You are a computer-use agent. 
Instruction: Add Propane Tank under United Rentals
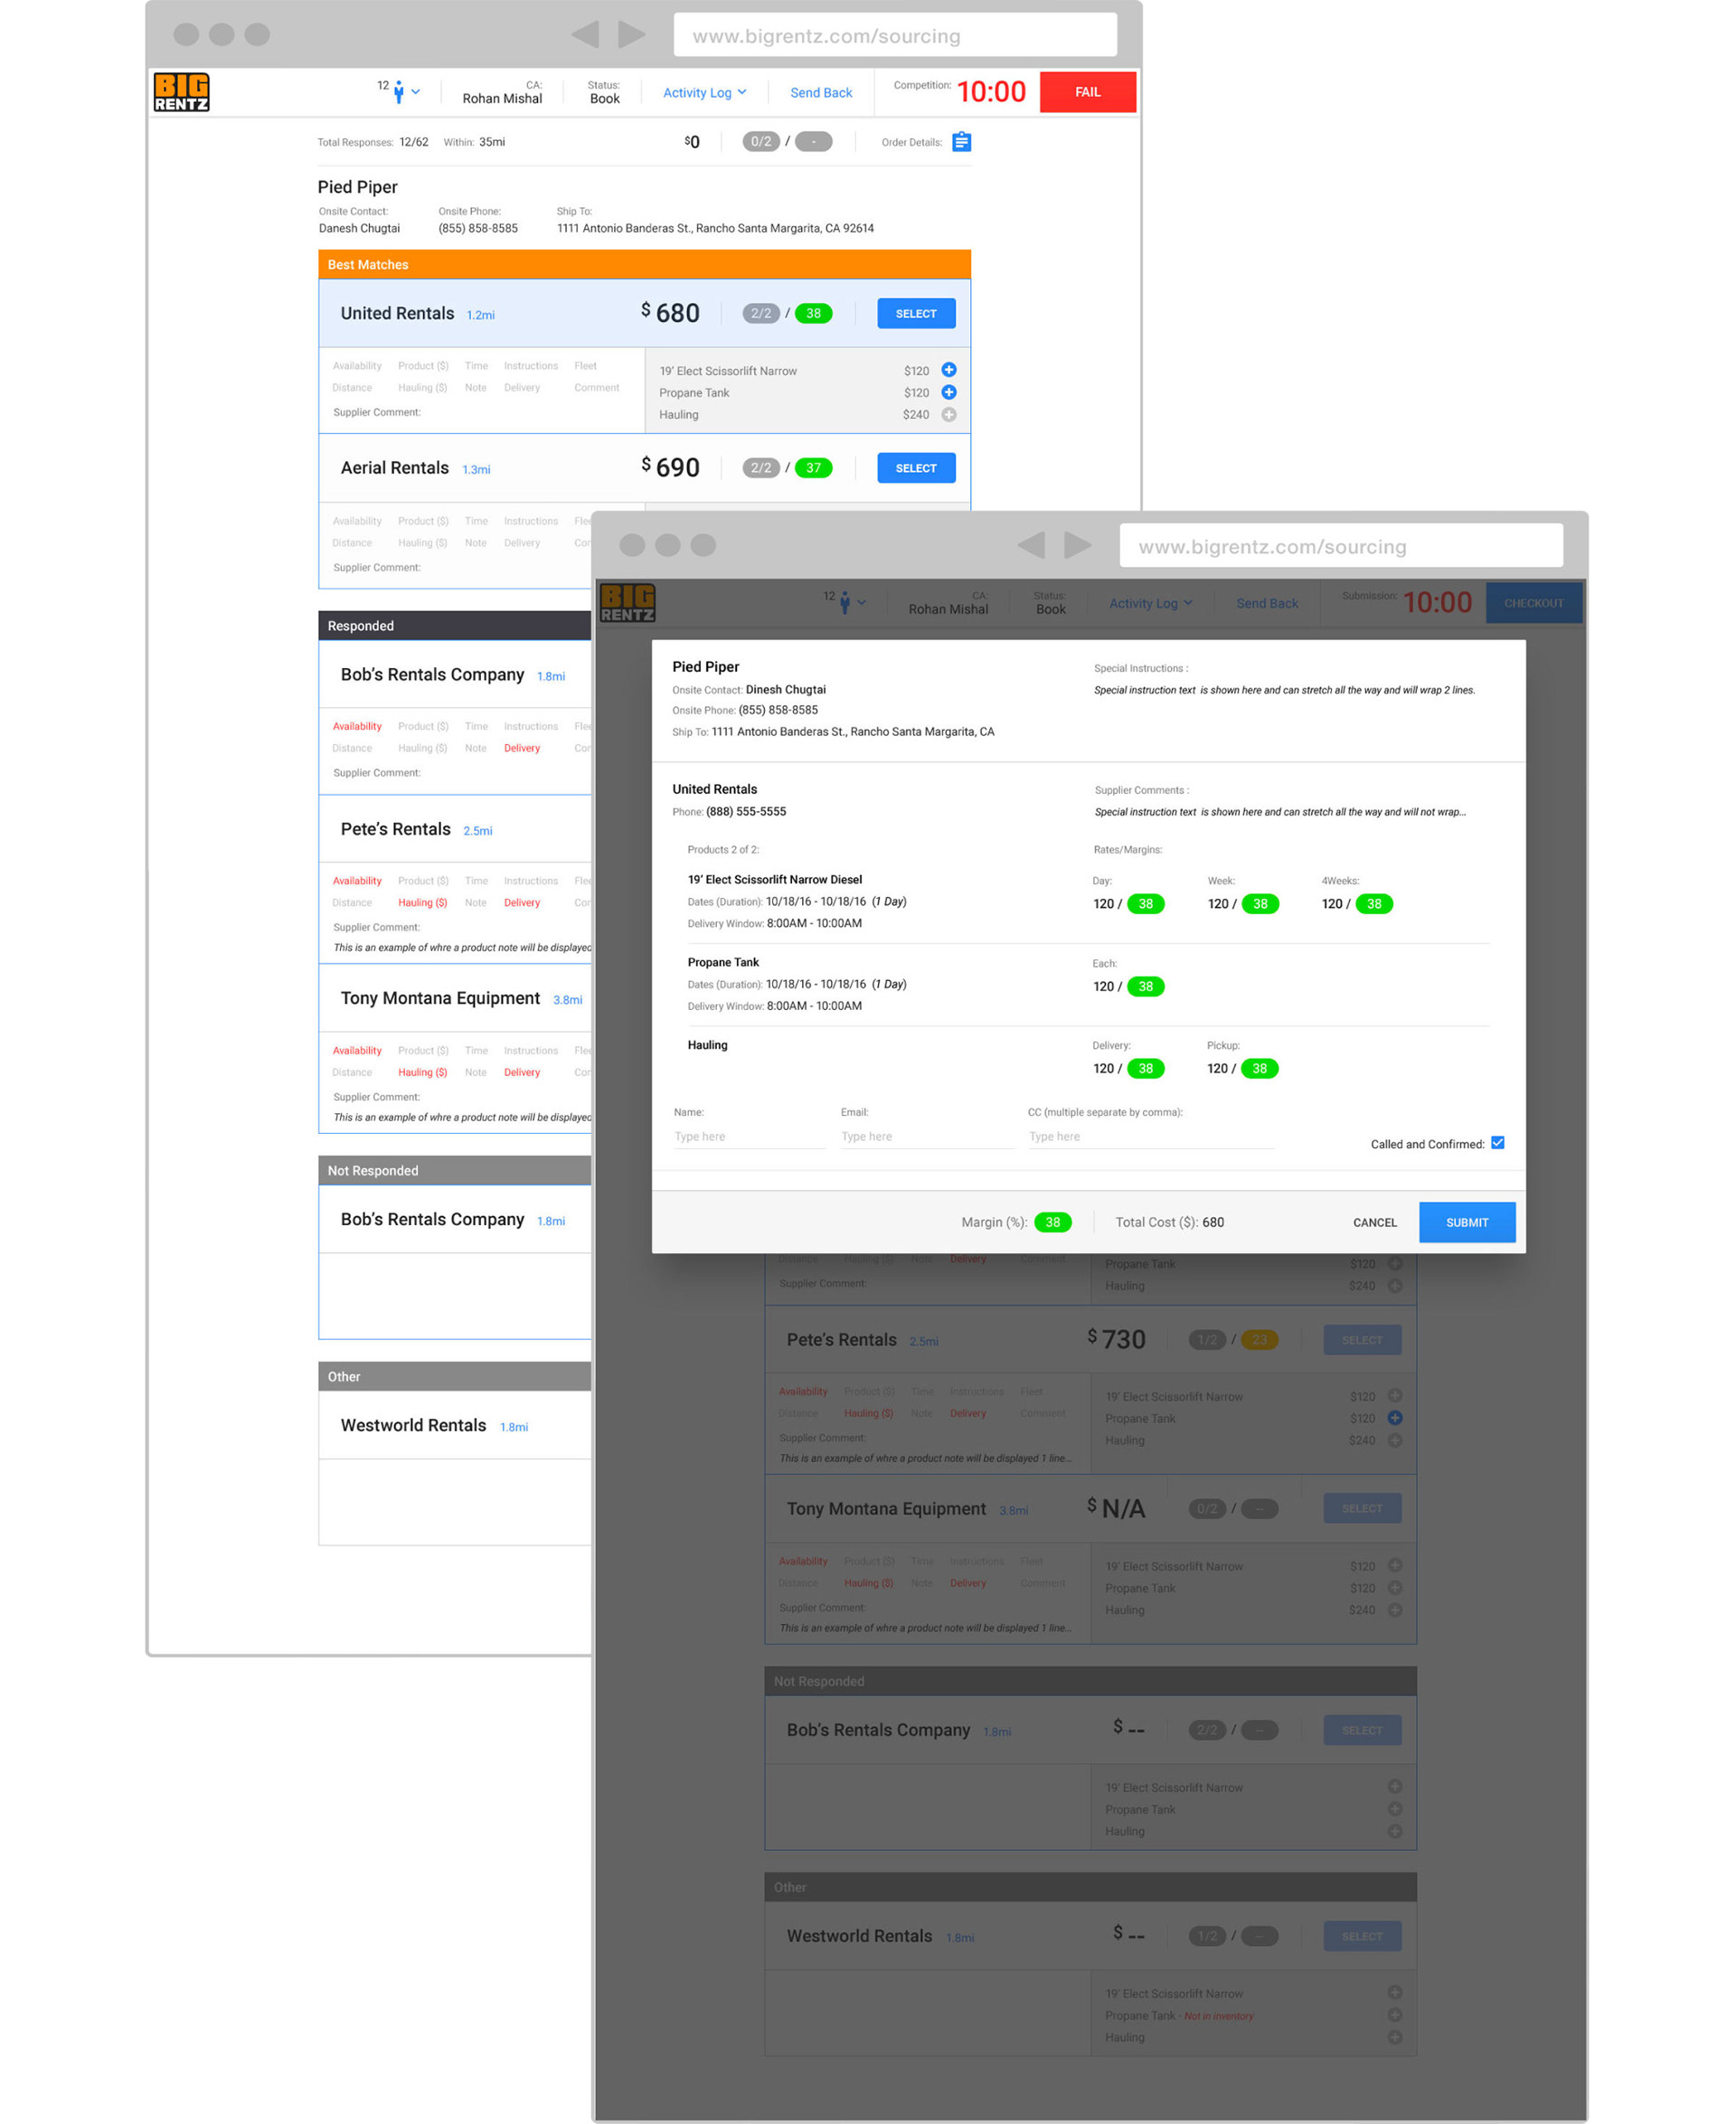pos(949,392)
